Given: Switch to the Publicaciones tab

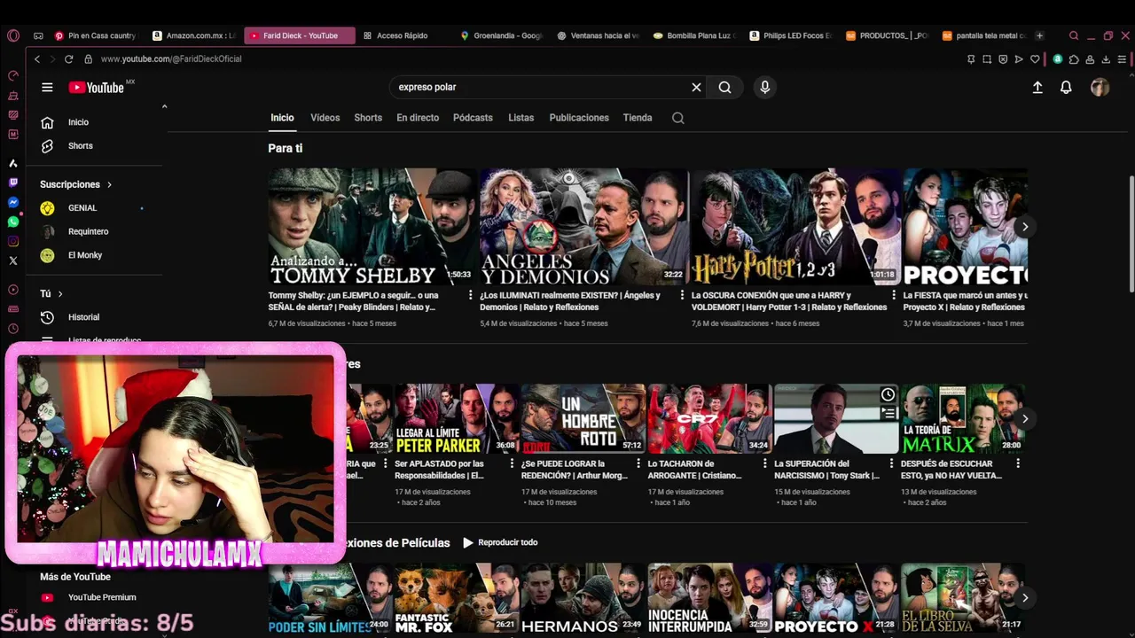Looking at the screenshot, I should click(x=579, y=118).
